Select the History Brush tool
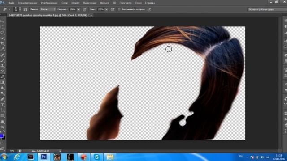The image size is (287, 161). (2, 72)
